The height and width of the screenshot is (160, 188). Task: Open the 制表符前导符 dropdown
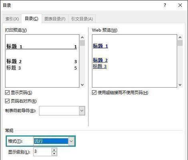[82, 110]
